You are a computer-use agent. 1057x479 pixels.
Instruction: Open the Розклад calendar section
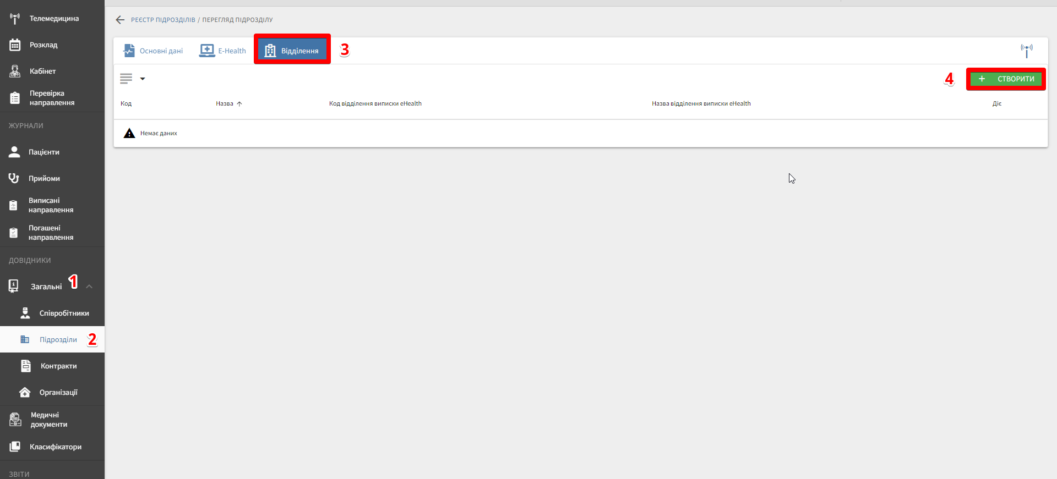43,45
